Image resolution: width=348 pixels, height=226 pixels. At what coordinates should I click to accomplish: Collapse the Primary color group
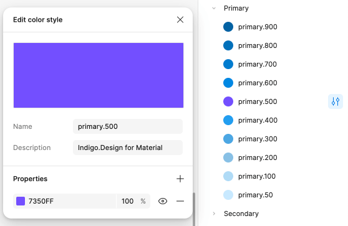214,9
